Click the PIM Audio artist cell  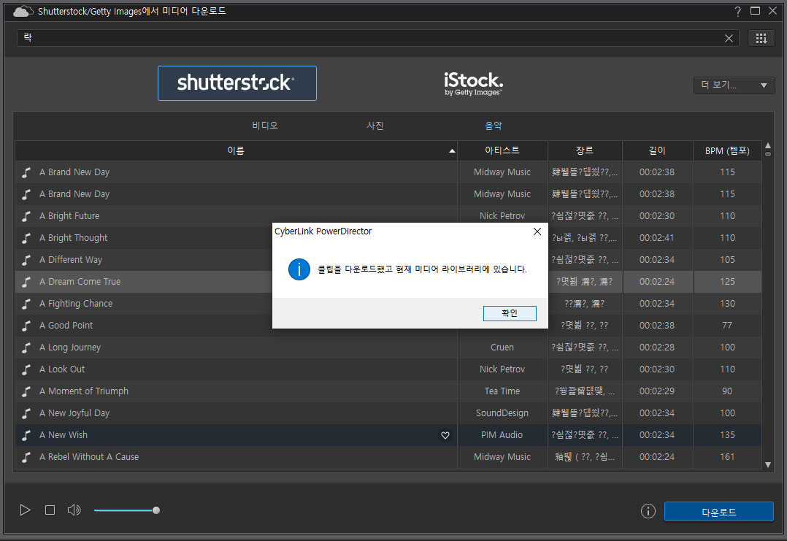coord(502,435)
